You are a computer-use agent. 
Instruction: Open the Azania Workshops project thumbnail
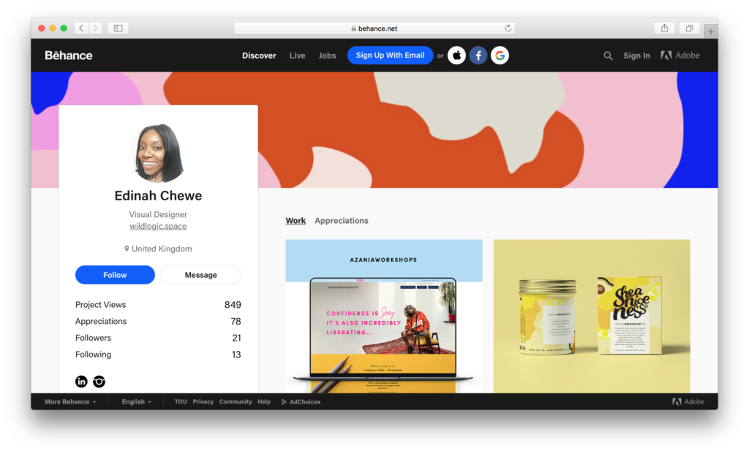pos(384,316)
